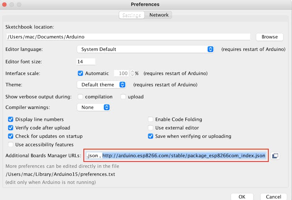This screenshot has height=200, width=292.
Task: Enable verbose output during compilation
Action: point(80,97)
